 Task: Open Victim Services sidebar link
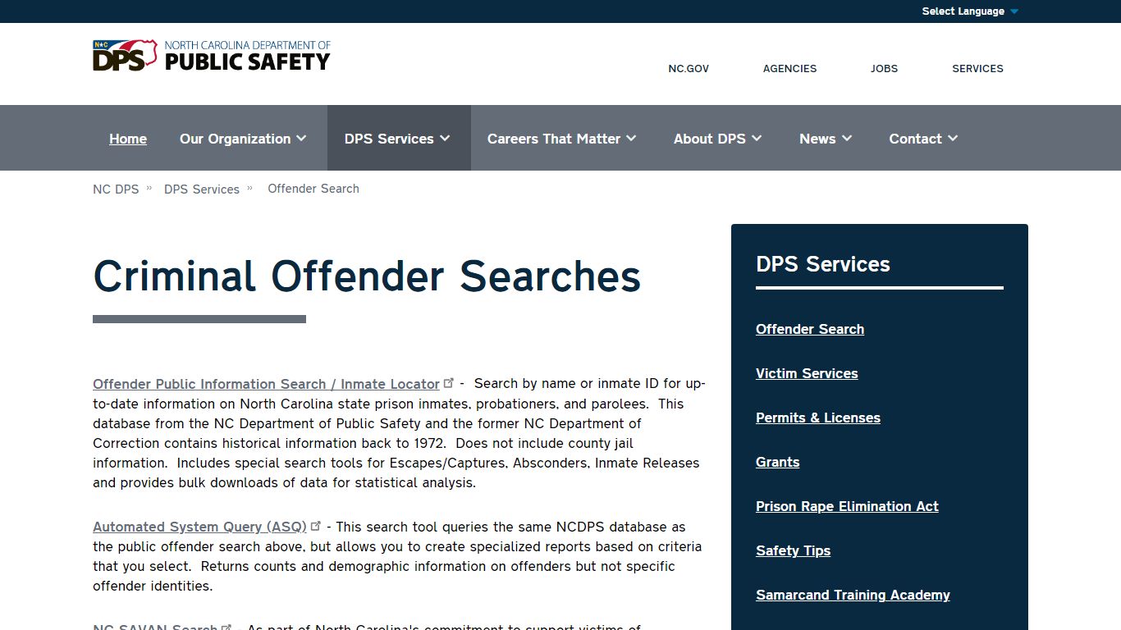pos(807,373)
